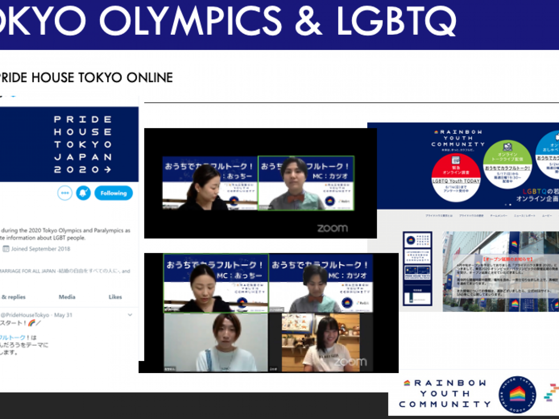Click the green online talk live circle on website
The height and width of the screenshot is (419, 559).
[x=507, y=165]
